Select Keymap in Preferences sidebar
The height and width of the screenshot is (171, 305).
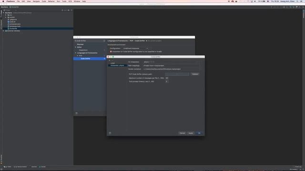80,44
